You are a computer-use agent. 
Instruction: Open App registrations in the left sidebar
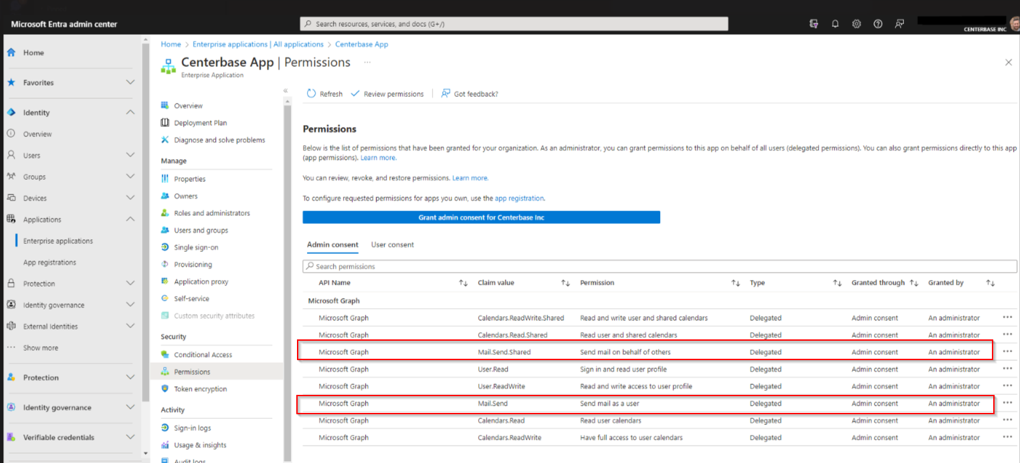[49, 263]
